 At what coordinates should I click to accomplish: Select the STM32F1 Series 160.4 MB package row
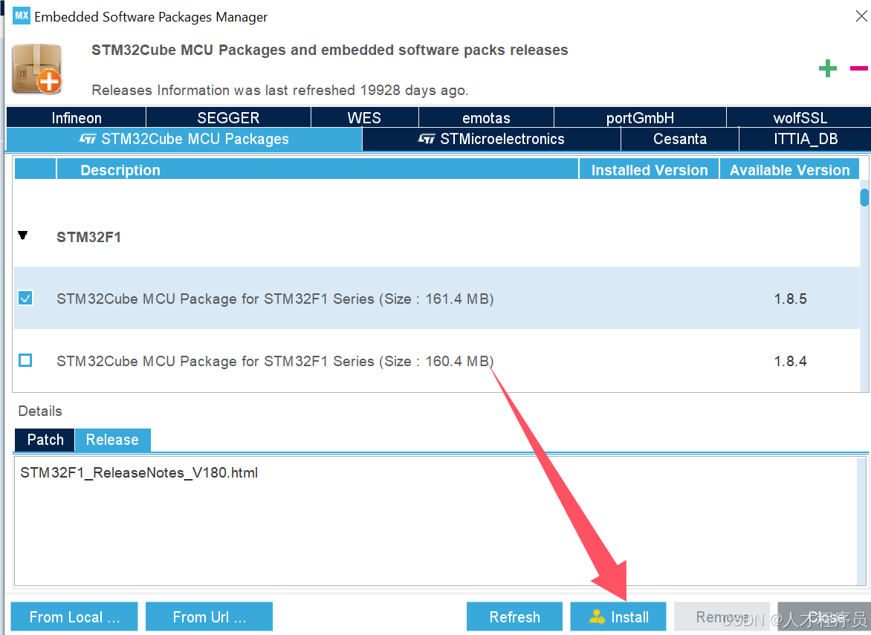pyautogui.click(x=436, y=360)
